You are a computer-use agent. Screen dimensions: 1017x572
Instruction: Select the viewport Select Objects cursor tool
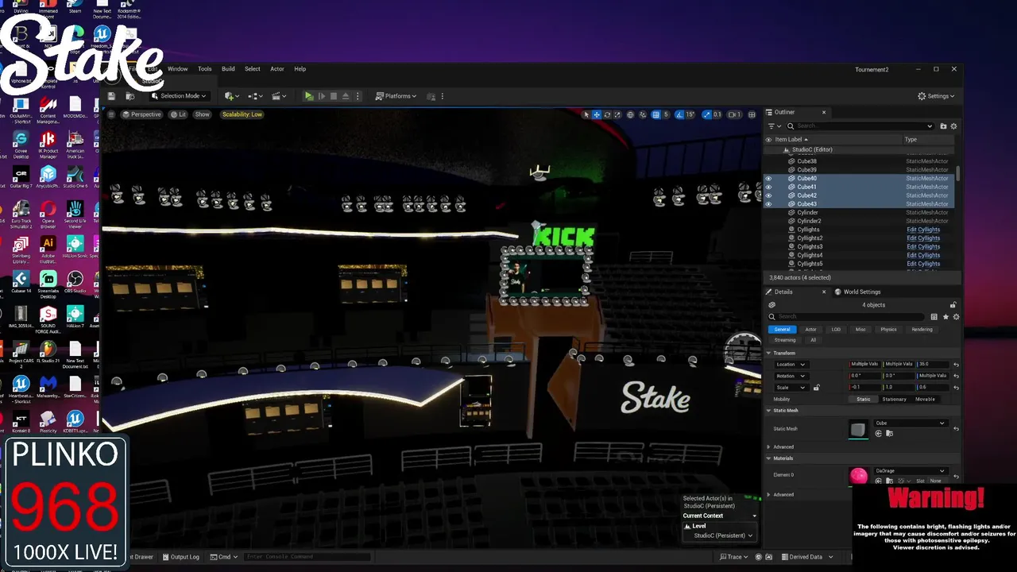(586, 114)
